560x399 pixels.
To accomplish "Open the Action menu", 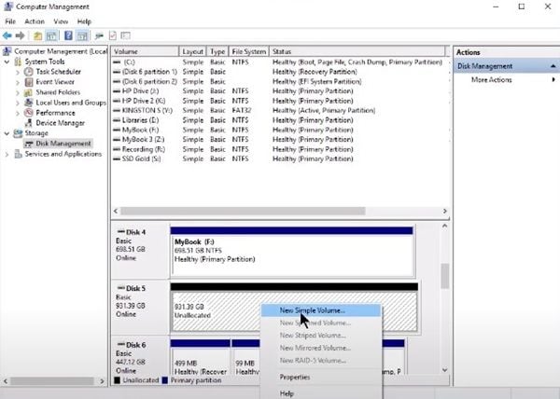I will 35,21.
